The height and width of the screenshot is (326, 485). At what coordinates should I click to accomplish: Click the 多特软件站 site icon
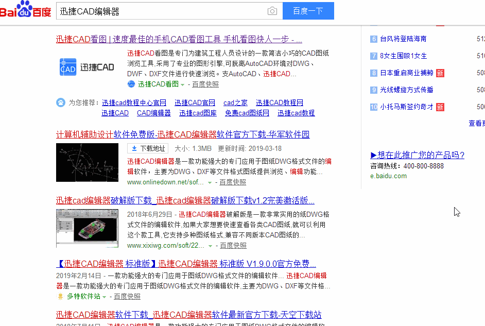click(60, 297)
